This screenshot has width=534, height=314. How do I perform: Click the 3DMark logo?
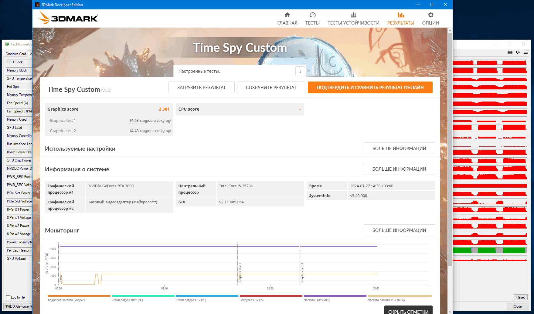click(x=68, y=18)
